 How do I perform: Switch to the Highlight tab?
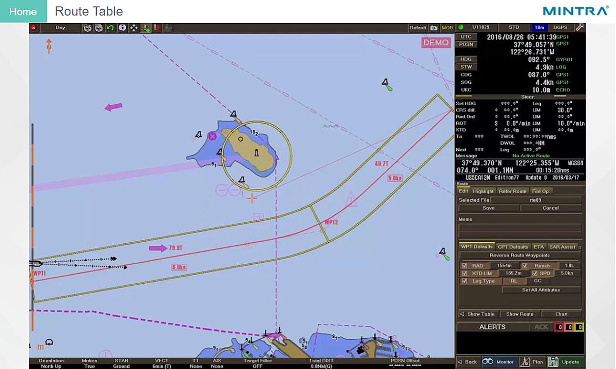(x=483, y=191)
